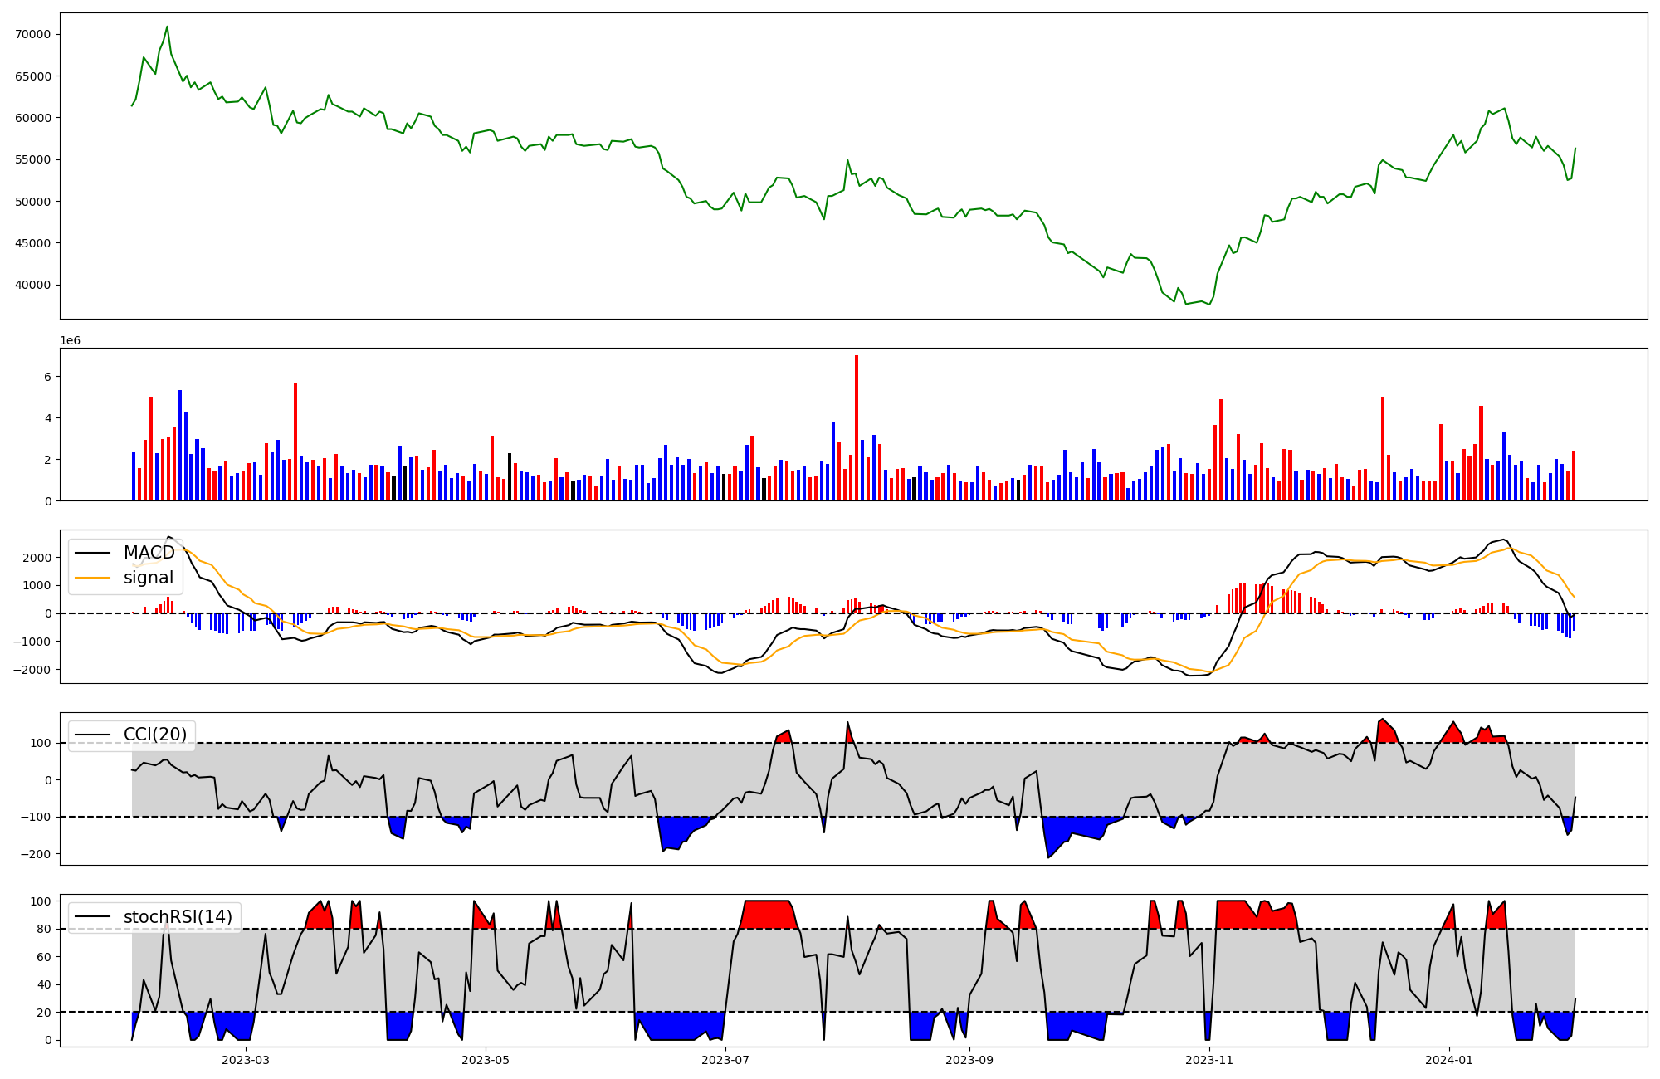The width and height of the screenshot is (1660, 1079).
Task: Click the orange signal line swatch in legend
Action: coord(91,578)
